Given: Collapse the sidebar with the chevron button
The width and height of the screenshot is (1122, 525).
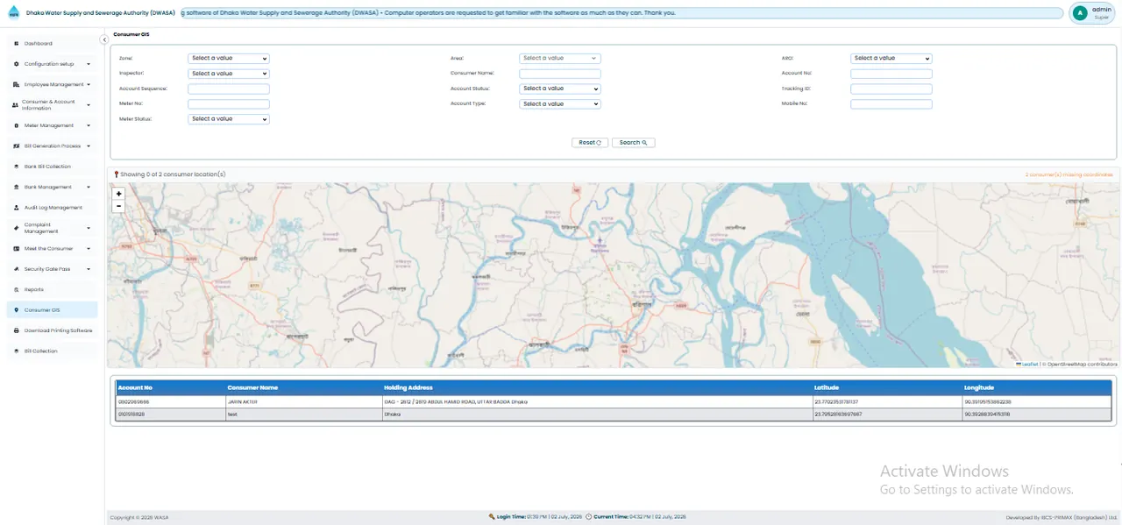Looking at the screenshot, I should pyautogui.click(x=104, y=39).
